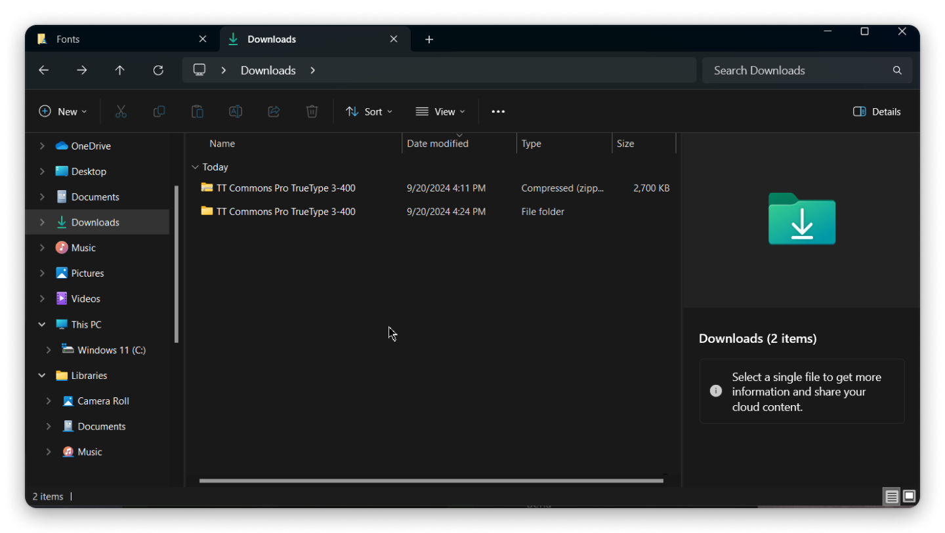Go forward with the right arrow
Viewport: 945px width, 533px height.
point(81,70)
